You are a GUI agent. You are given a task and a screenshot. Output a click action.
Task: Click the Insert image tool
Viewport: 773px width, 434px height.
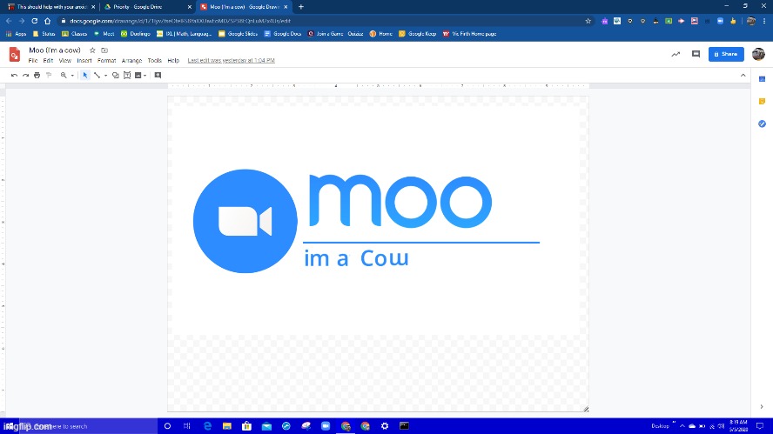click(138, 76)
